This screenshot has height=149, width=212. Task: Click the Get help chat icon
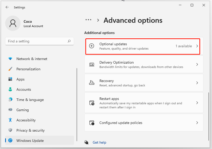click(x=86, y=142)
